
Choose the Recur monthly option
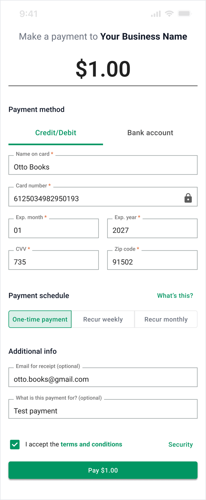click(x=166, y=319)
